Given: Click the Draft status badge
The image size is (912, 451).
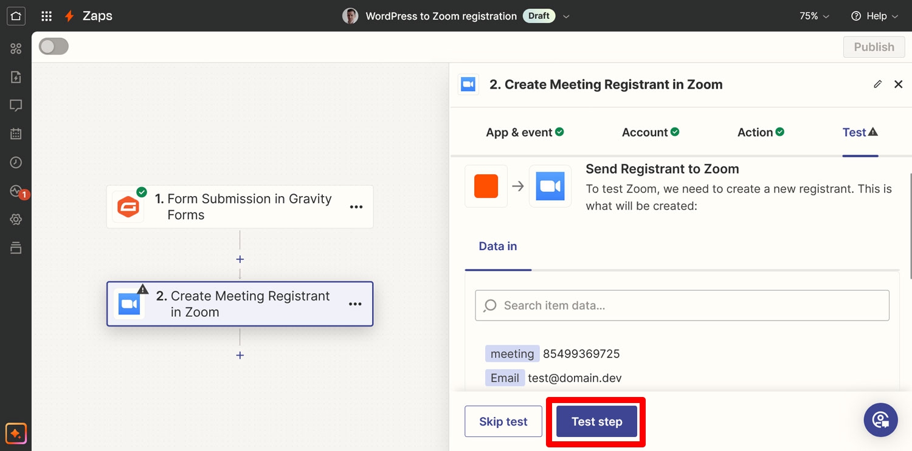Looking at the screenshot, I should click(x=539, y=16).
